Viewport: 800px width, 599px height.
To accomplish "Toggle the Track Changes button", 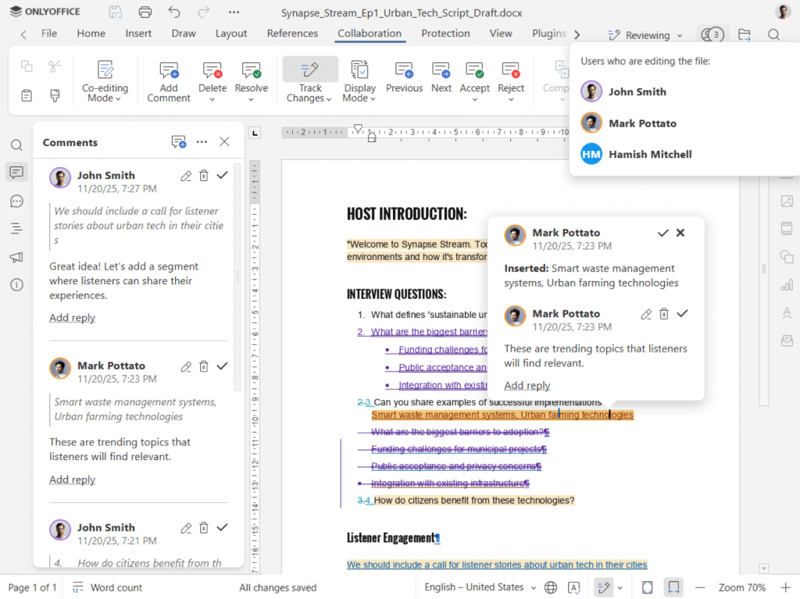I will coord(310,71).
